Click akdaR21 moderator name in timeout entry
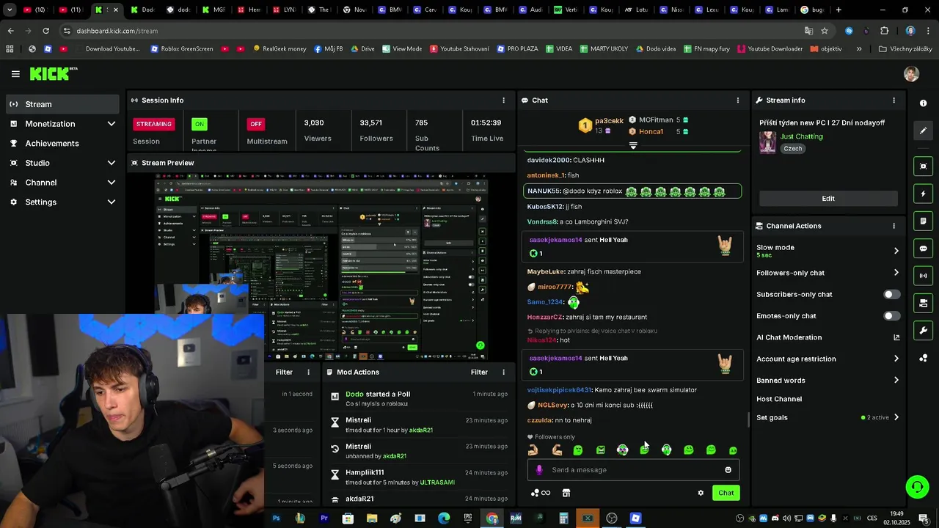 [x=421, y=430]
